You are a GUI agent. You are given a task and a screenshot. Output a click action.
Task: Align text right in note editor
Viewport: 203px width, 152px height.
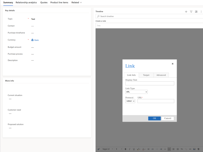click(178, 149)
